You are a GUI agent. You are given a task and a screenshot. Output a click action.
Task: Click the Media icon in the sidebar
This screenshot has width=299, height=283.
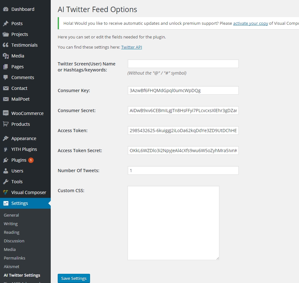[6, 56]
